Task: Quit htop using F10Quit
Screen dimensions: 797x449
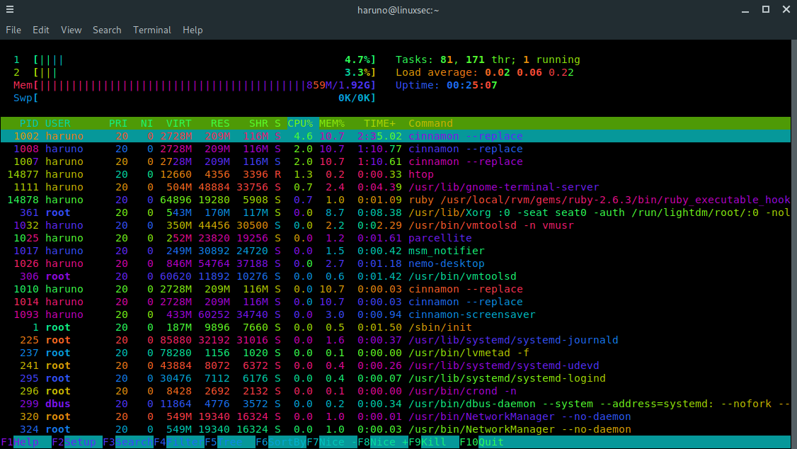Action: (x=481, y=441)
